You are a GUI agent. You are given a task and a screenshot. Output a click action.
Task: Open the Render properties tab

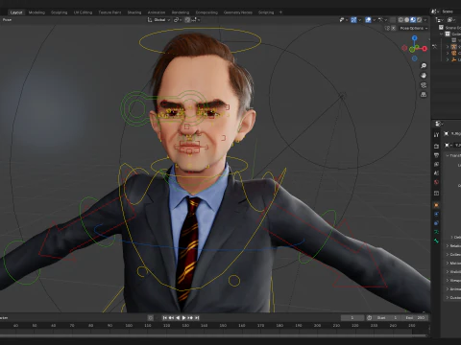click(x=436, y=146)
